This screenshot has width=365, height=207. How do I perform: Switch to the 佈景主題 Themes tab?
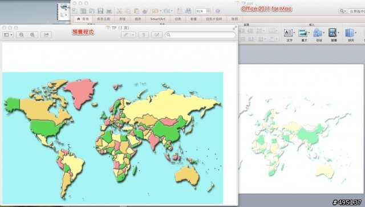[x=103, y=19]
